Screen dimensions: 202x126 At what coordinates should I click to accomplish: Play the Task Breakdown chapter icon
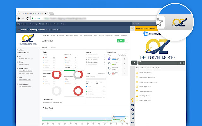click(137, 91)
